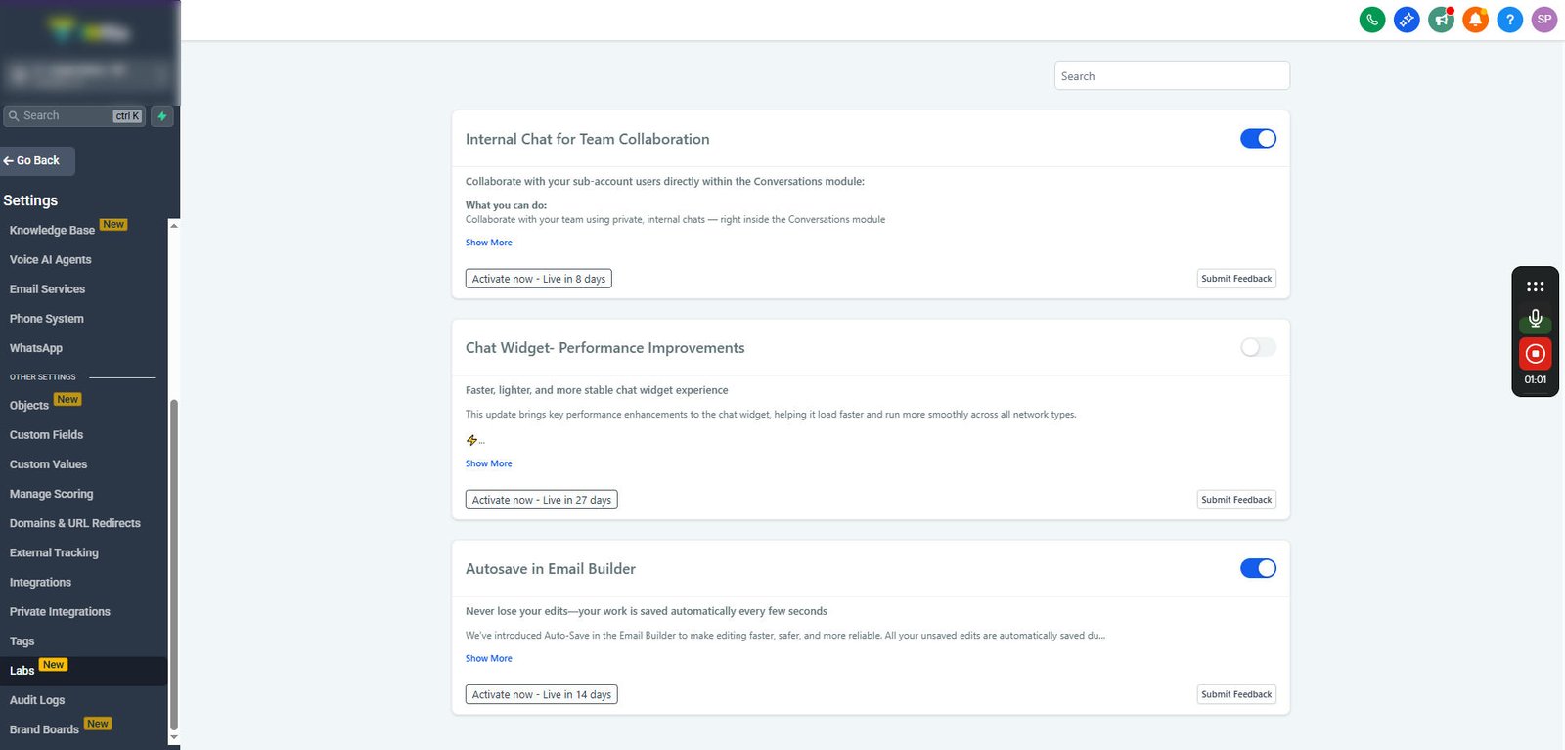Viewport: 1565px width, 750px height.
Task: Turn off Autosave in Email Builder toggle
Action: [1258, 568]
